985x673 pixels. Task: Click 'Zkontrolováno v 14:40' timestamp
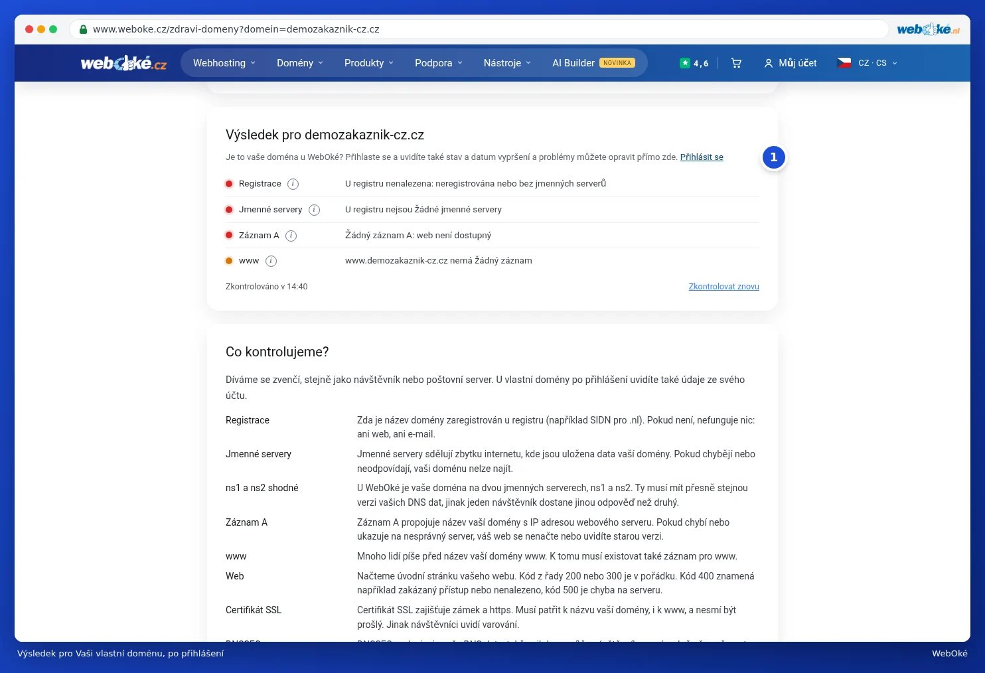pos(267,287)
